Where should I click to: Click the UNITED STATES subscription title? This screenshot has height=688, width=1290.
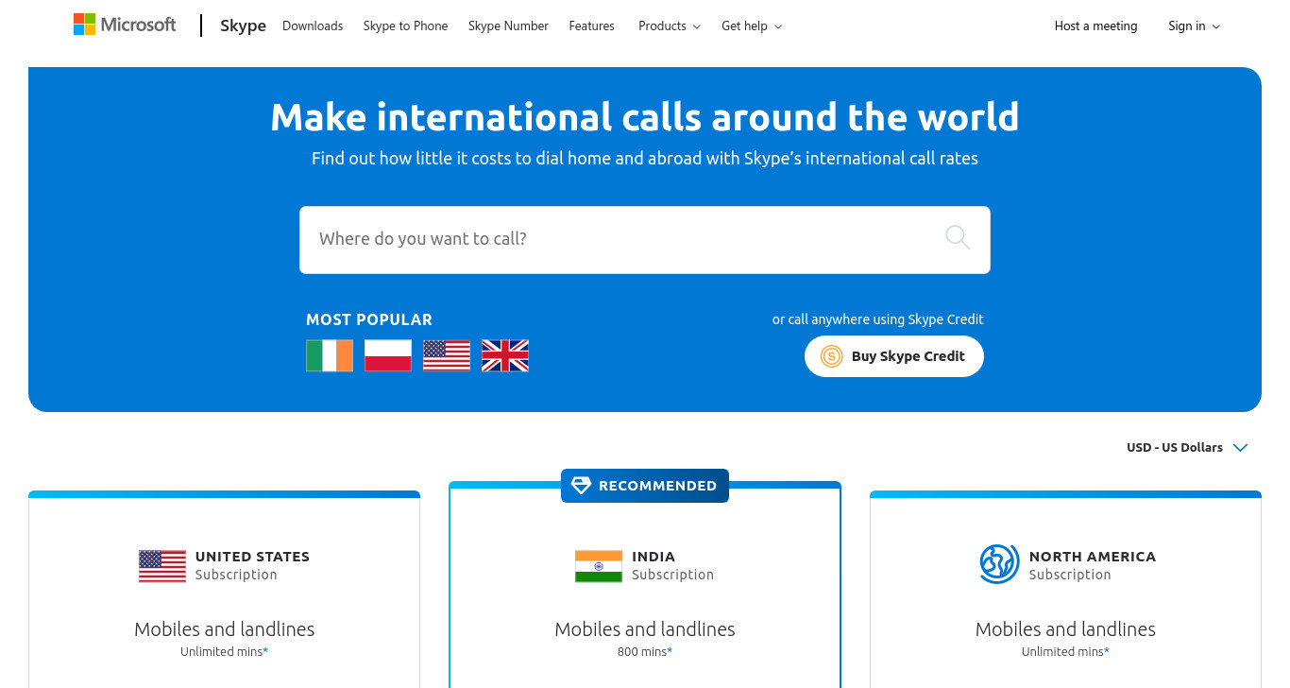(x=252, y=557)
